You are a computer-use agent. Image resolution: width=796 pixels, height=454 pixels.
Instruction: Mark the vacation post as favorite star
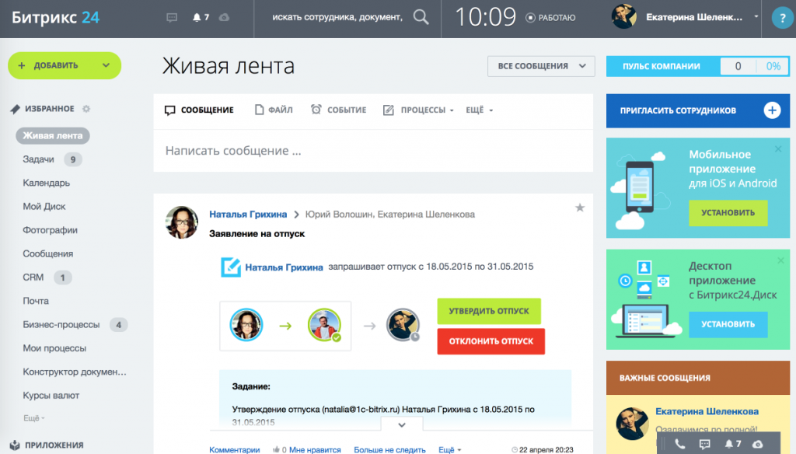pos(580,208)
